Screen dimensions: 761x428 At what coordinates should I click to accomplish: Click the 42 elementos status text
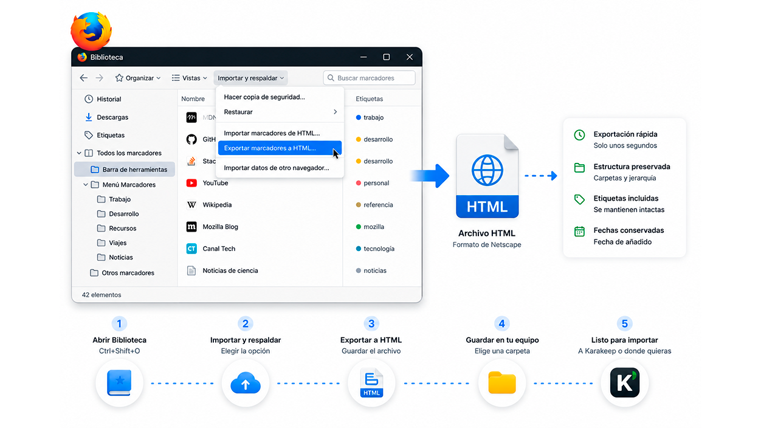coord(102,295)
